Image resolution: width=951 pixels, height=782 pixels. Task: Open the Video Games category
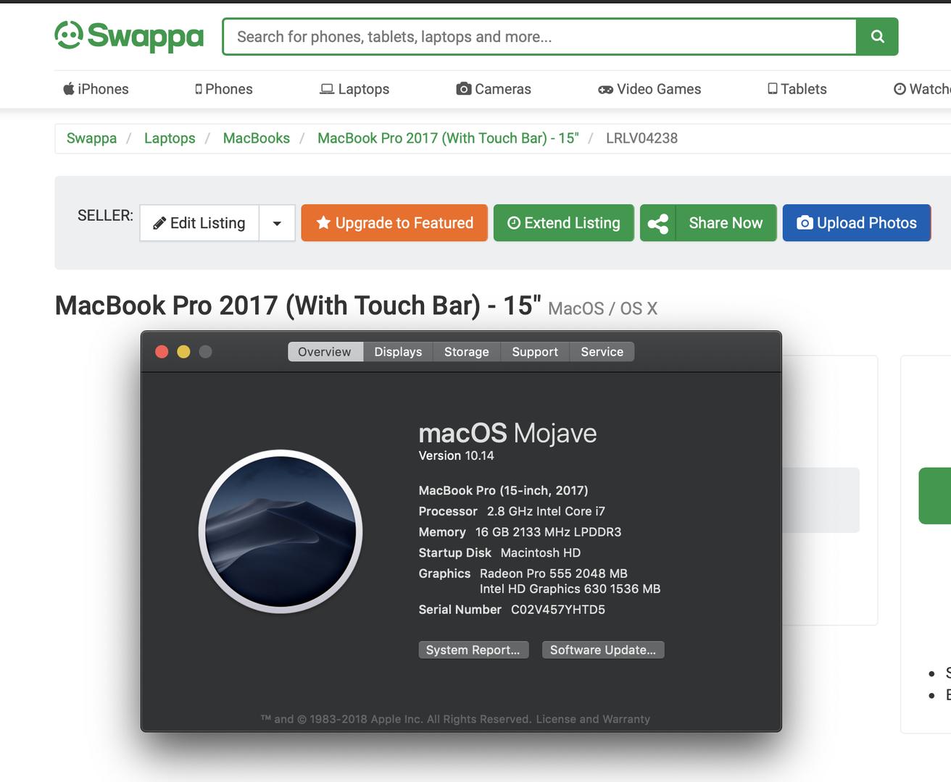649,89
